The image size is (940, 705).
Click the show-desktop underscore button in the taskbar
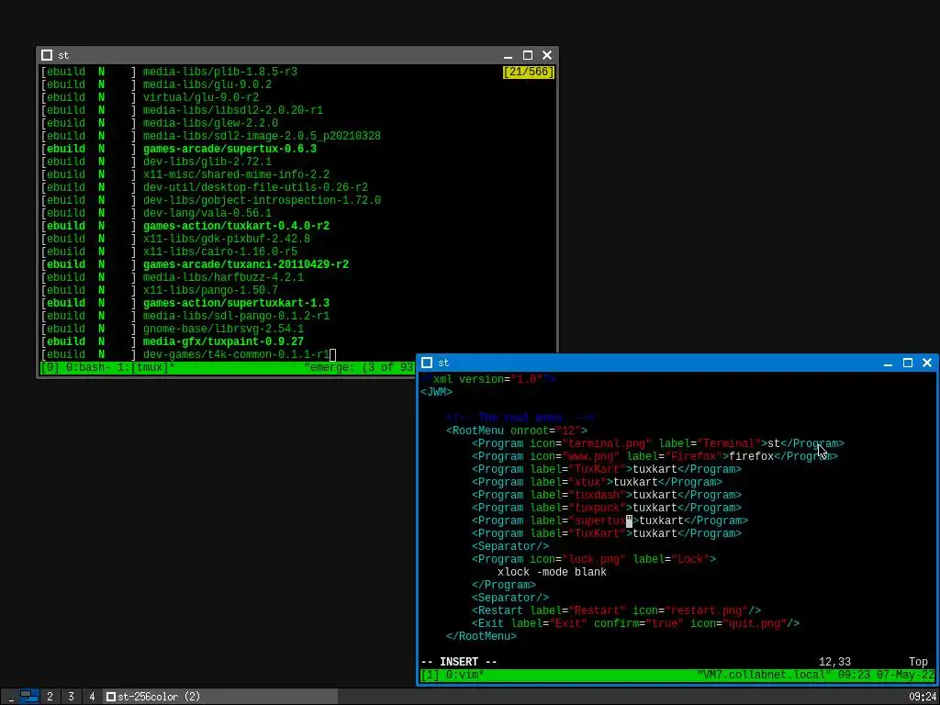point(10,697)
